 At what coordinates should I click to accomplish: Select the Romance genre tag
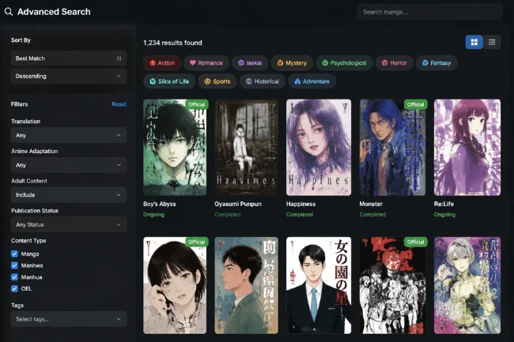click(206, 63)
